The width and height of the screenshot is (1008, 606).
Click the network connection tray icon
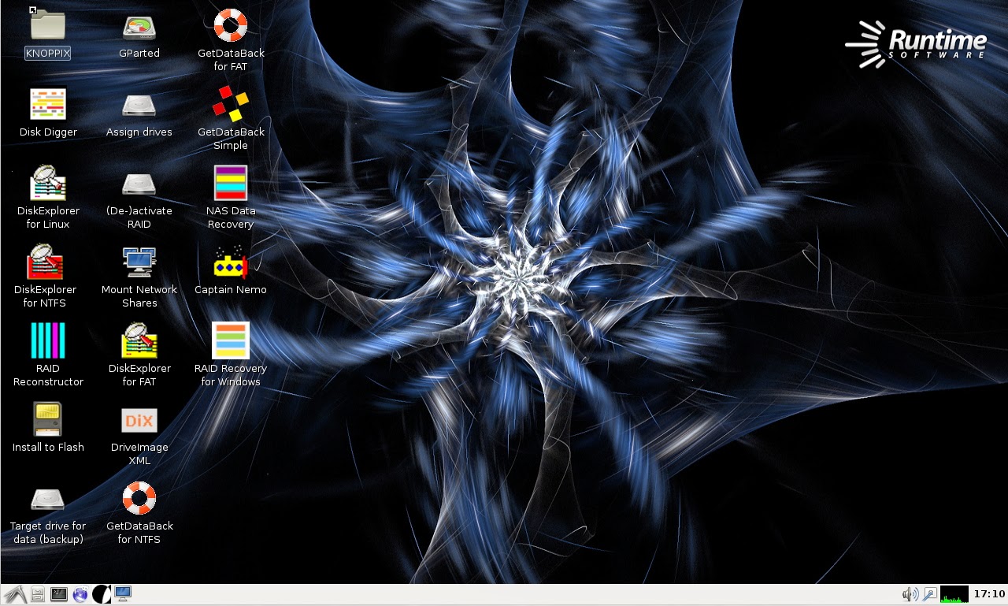930,594
